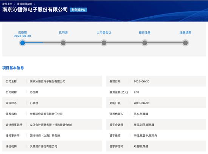Viewport: 208px width, 154px height.
Task: Click the 提交注册 stage label
Action: click(x=145, y=32)
